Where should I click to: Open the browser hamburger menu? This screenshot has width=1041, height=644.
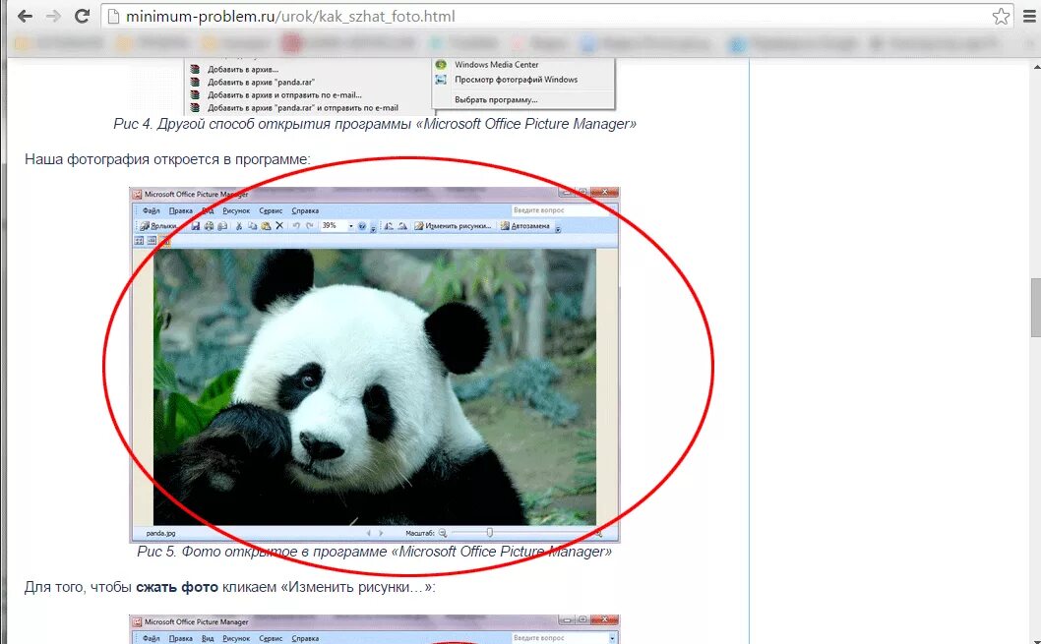click(1030, 17)
